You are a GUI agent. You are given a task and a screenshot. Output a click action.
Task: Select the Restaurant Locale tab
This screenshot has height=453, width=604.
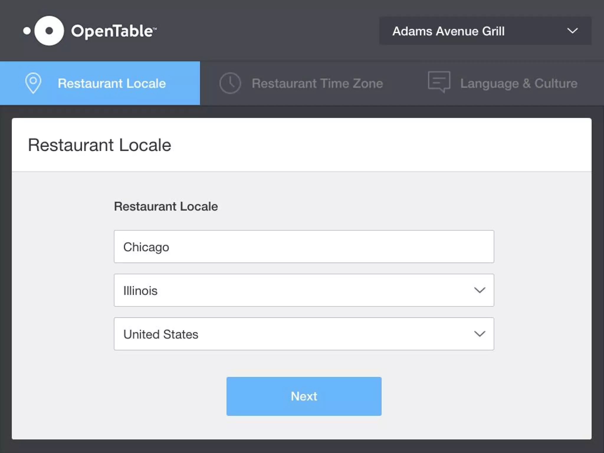[x=111, y=83]
